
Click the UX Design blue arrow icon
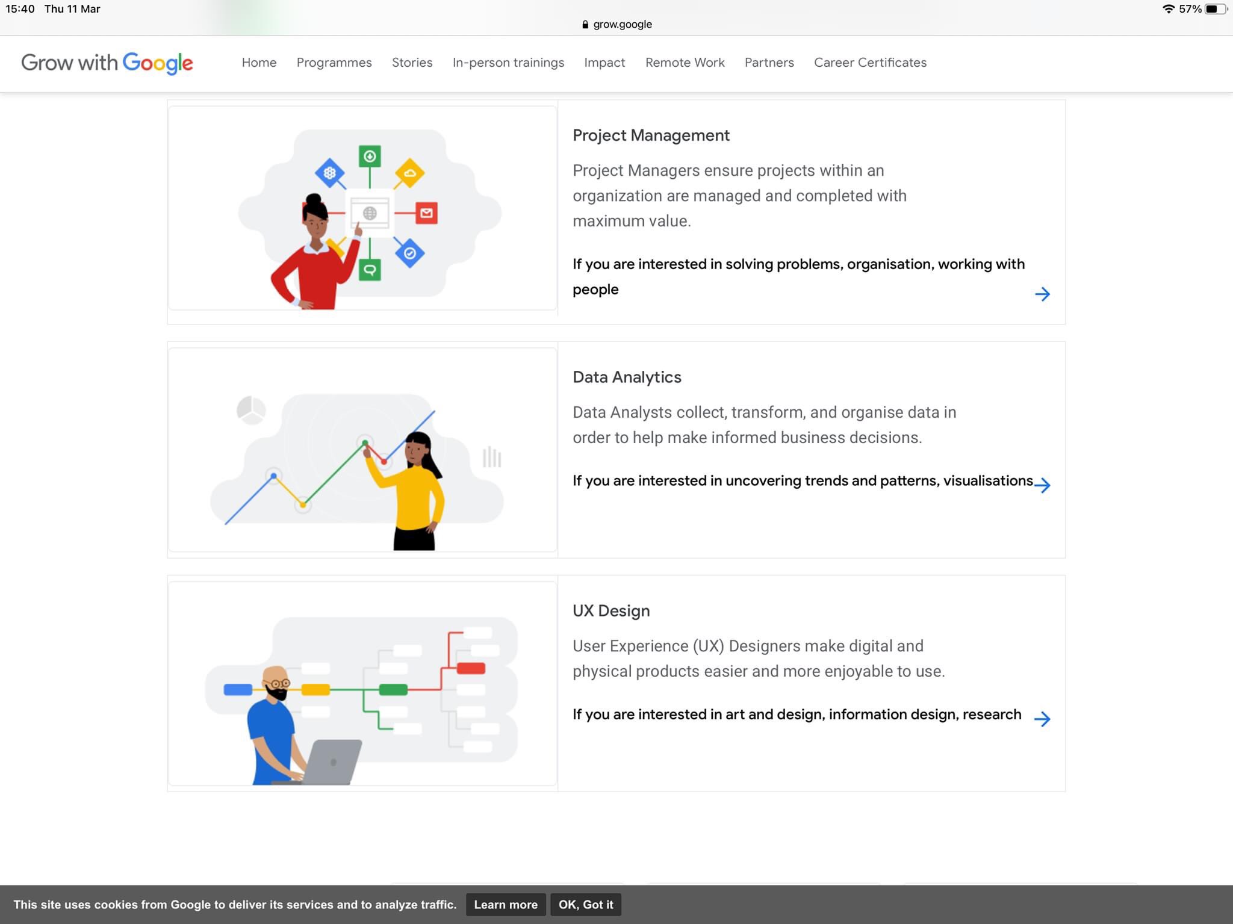1042,719
